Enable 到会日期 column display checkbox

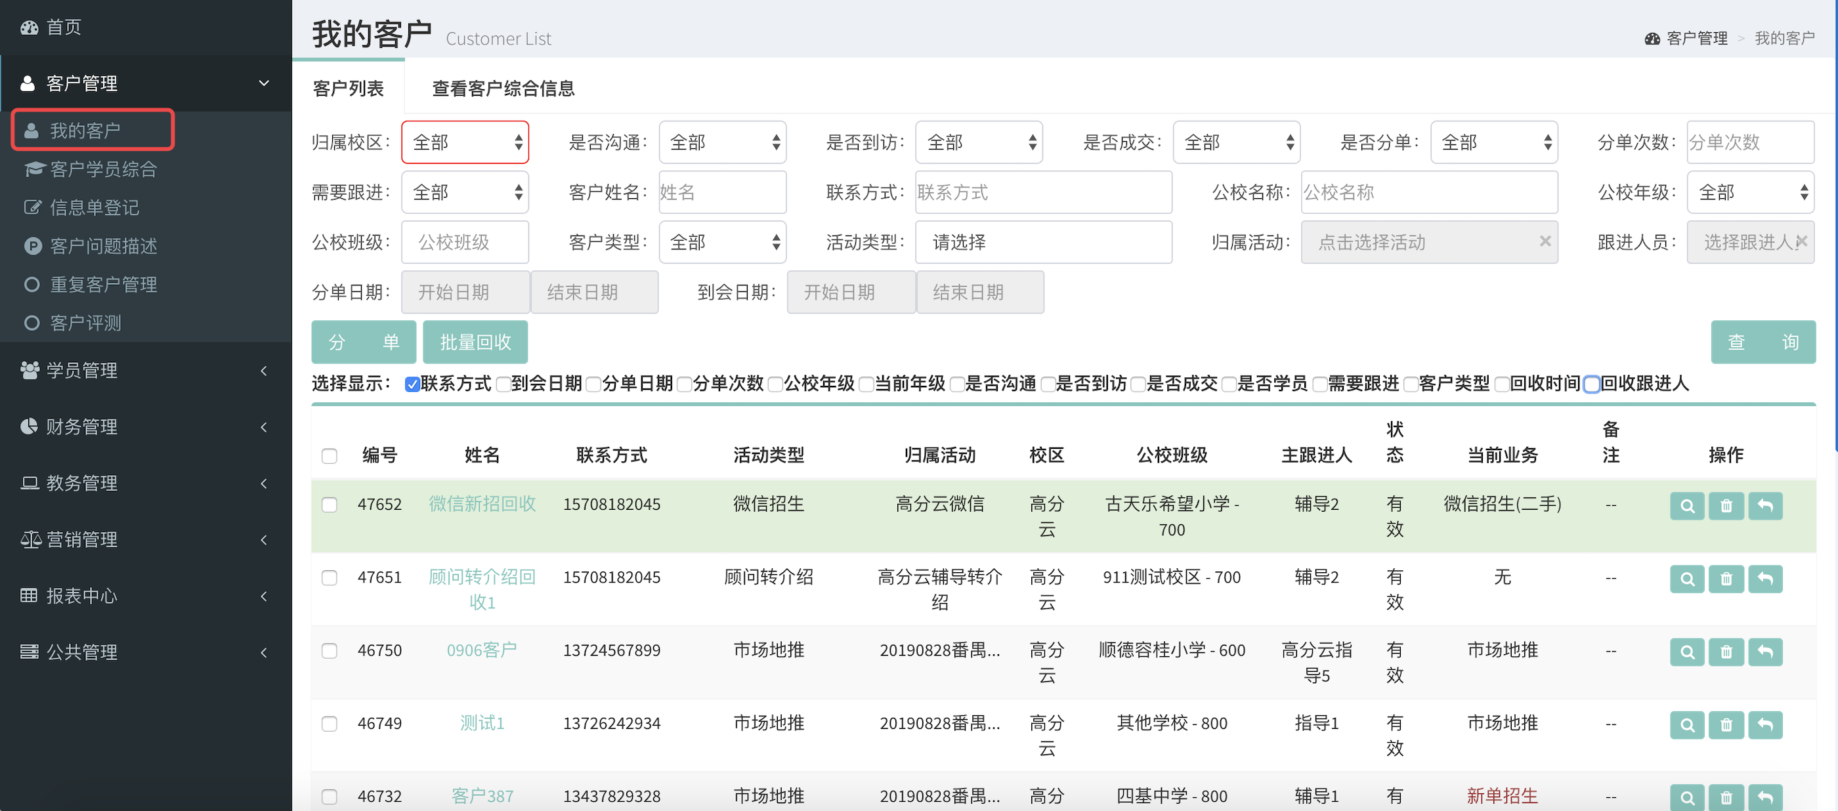click(x=503, y=385)
